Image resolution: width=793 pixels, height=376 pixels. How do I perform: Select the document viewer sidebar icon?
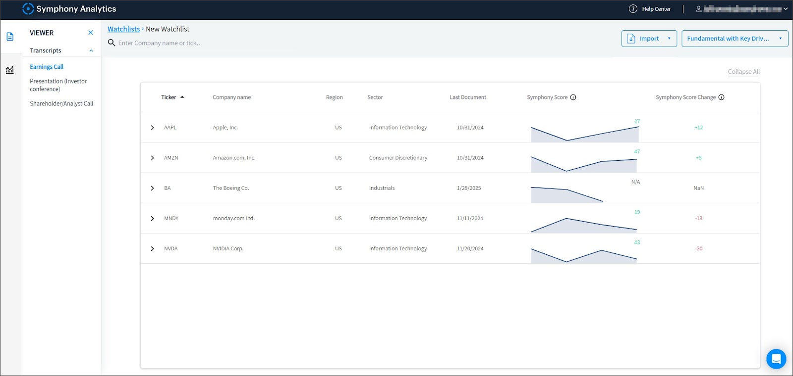[x=10, y=37]
